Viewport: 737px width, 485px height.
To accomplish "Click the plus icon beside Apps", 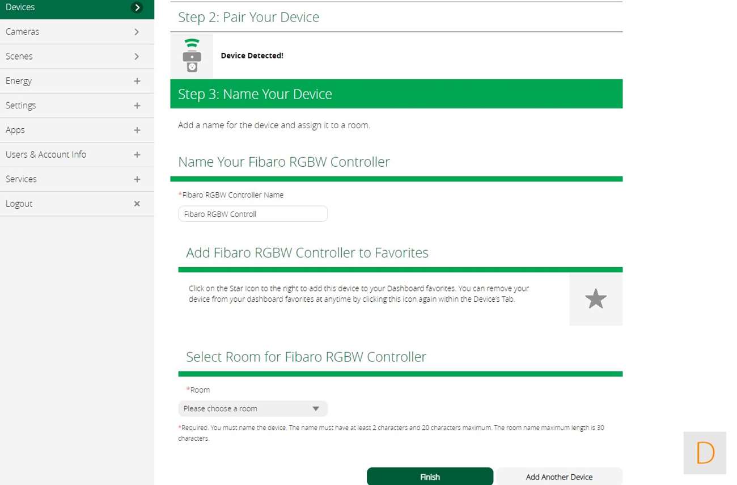I will tap(137, 130).
